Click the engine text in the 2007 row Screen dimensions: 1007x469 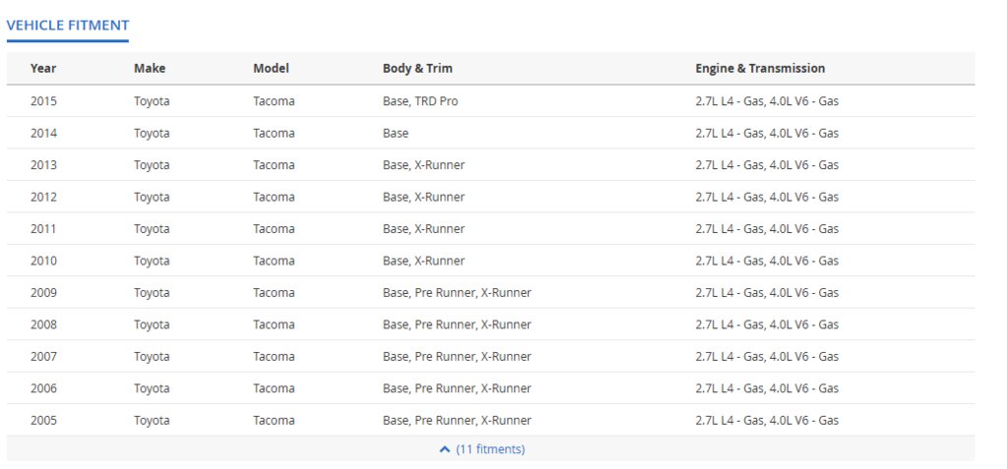(x=767, y=356)
